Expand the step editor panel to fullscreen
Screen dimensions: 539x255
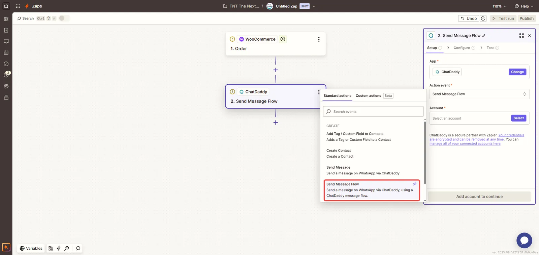(521, 36)
